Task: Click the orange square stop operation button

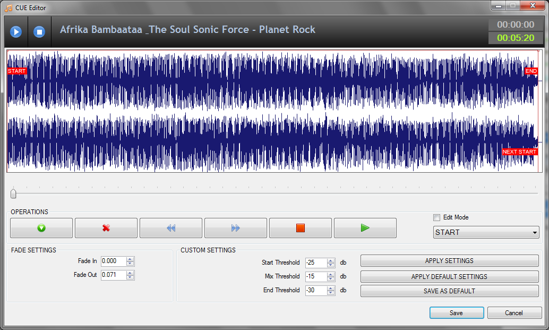Action: (301, 228)
